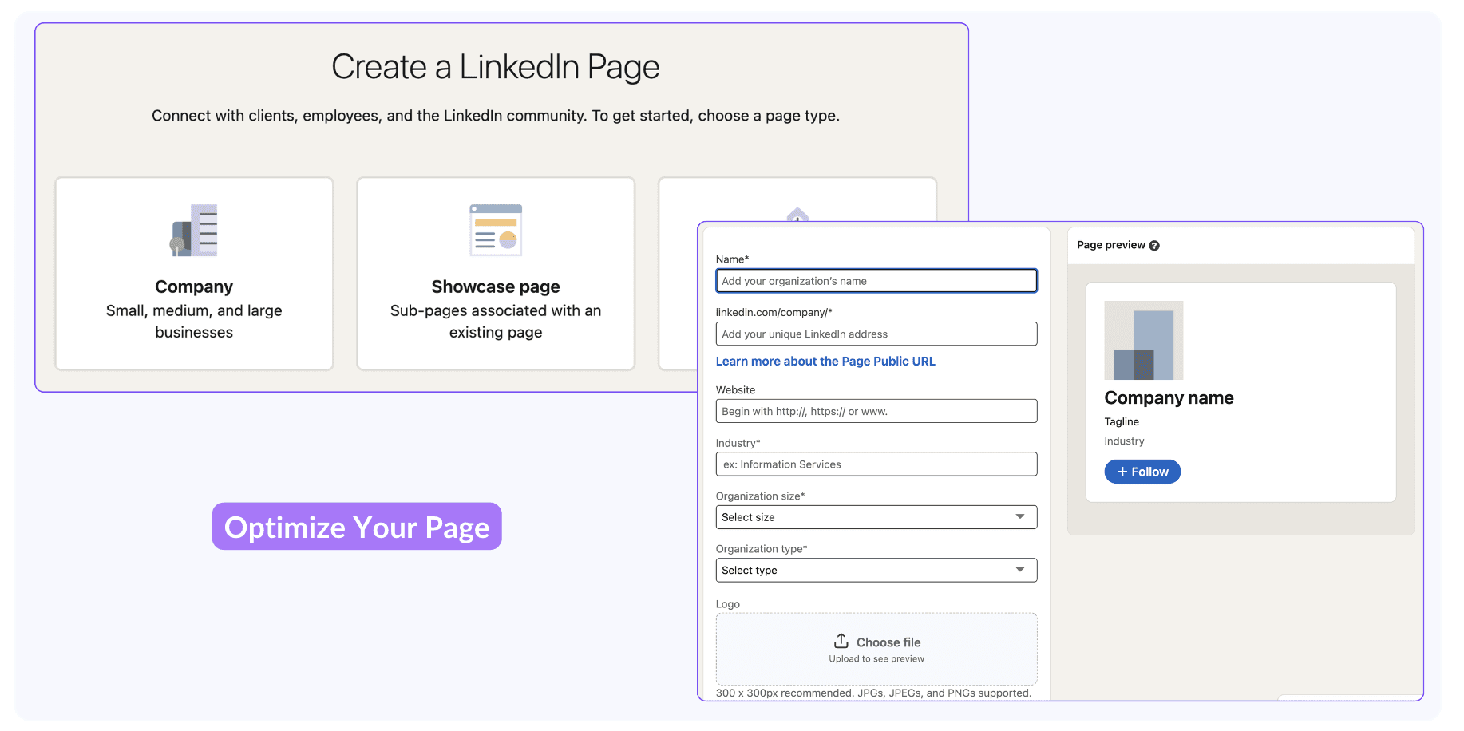Select the Showcase page card
This screenshot has height=731, width=1464.
pyautogui.click(x=496, y=274)
